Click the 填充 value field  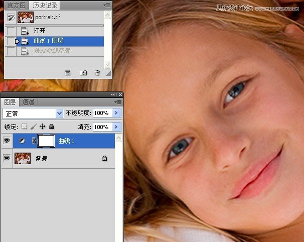102,127
